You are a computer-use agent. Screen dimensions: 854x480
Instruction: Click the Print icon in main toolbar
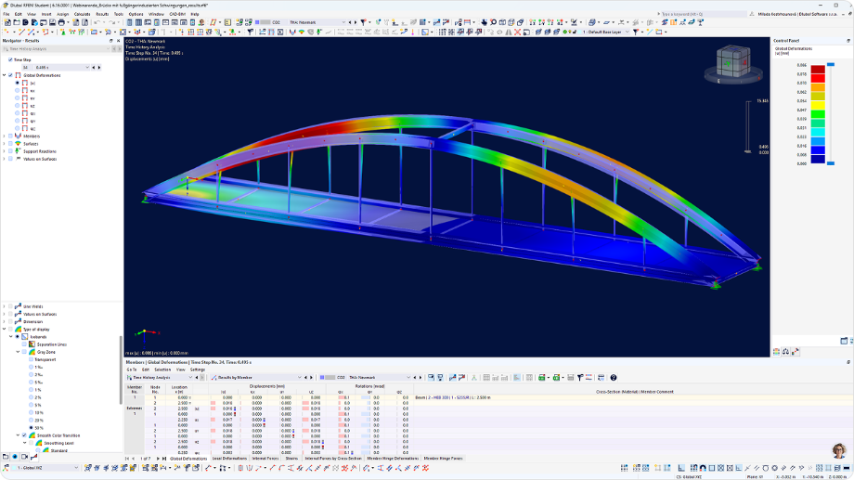point(61,22)
